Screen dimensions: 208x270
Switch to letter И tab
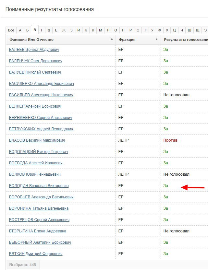coord(79,30)
